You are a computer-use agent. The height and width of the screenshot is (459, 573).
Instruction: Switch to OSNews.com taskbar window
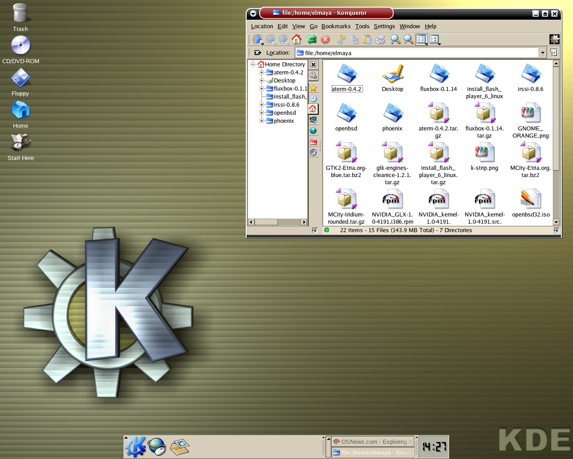tap(372, 442)
